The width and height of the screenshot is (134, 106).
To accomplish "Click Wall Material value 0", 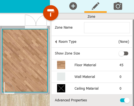I will (120, 77).
